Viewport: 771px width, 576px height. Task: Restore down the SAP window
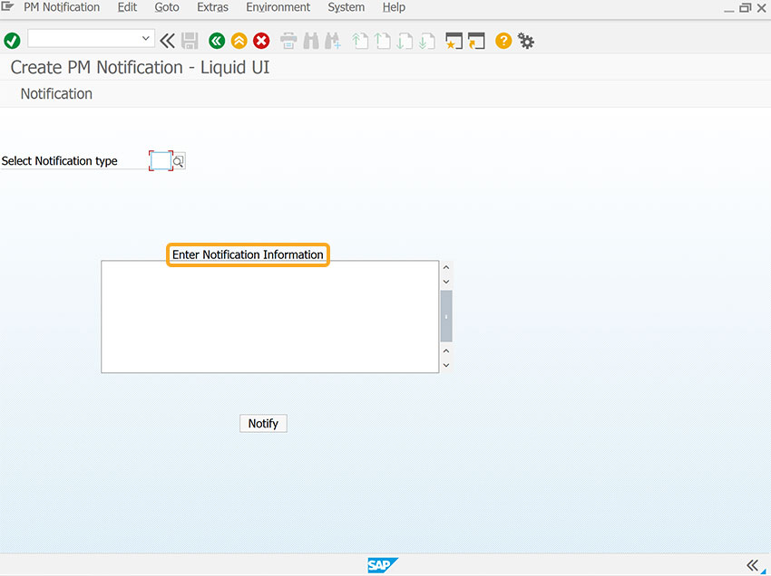pyautogui.click(x=746, y=8)
